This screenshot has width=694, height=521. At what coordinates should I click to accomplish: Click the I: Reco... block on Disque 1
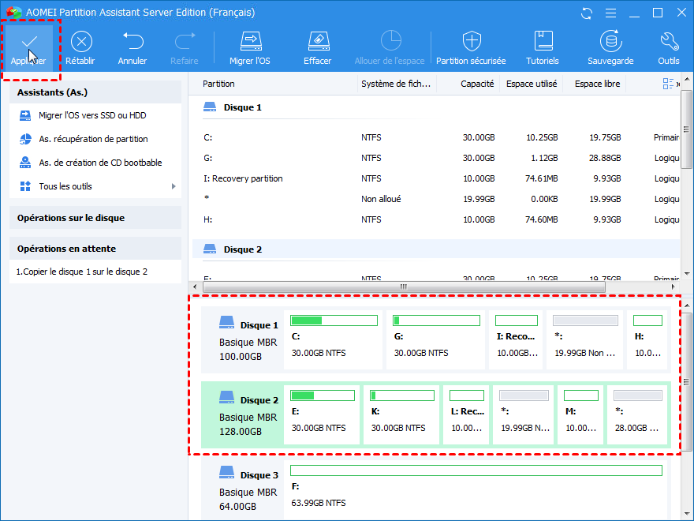pos(516,339)
